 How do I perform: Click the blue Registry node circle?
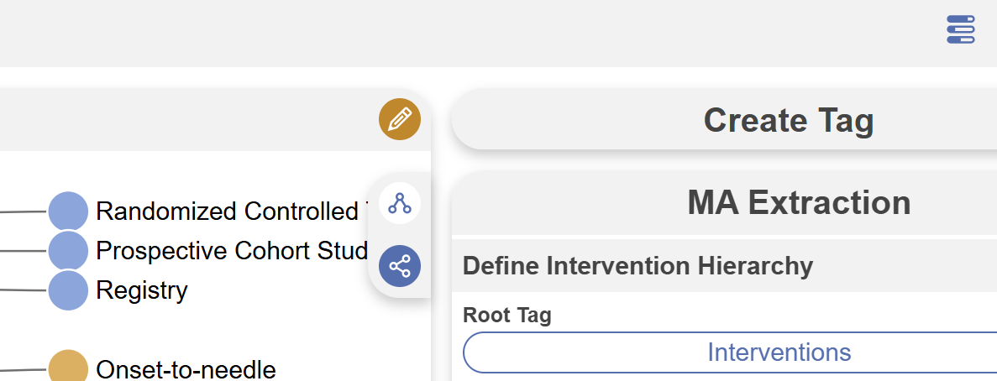[x=68, y=290]
